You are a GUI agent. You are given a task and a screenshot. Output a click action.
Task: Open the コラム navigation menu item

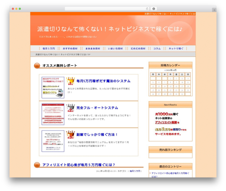pyautogui.click(x=157, y=49)
